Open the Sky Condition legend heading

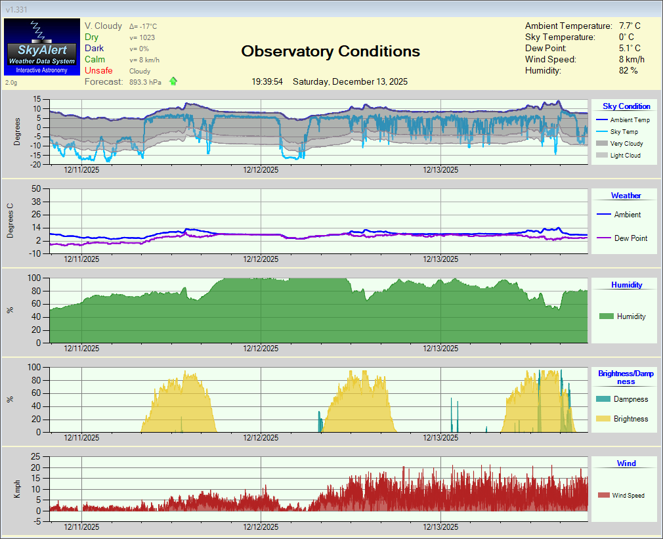tap(626, 106)
